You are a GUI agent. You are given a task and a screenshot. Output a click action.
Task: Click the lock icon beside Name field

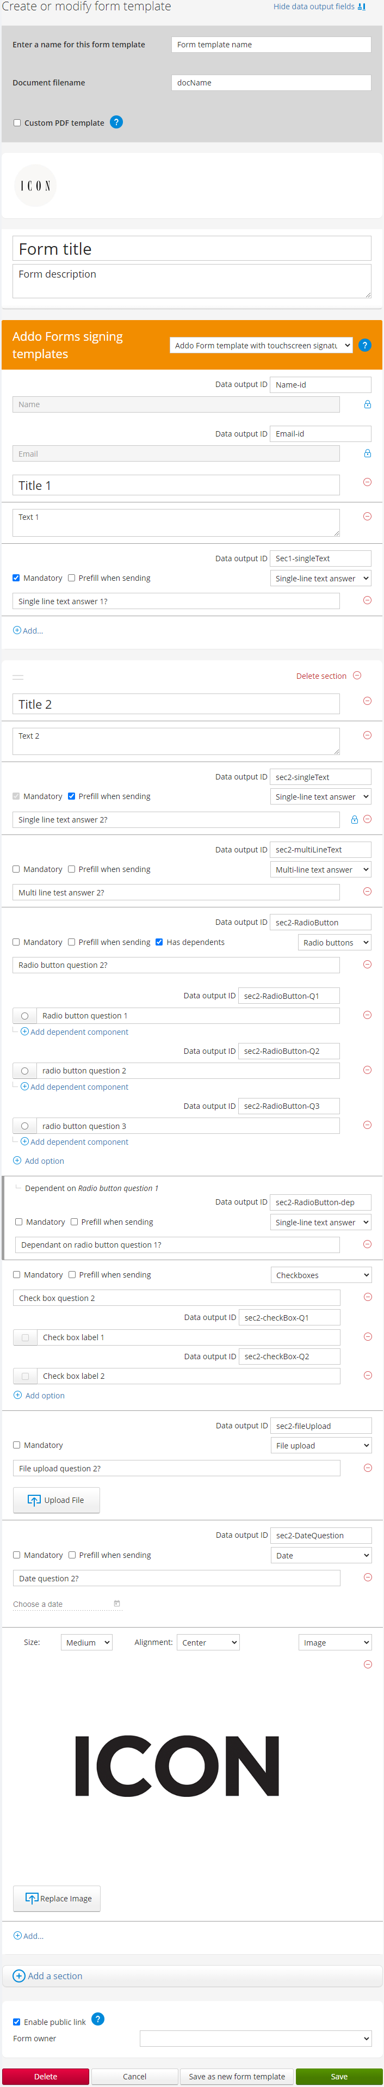pos(367,404)
